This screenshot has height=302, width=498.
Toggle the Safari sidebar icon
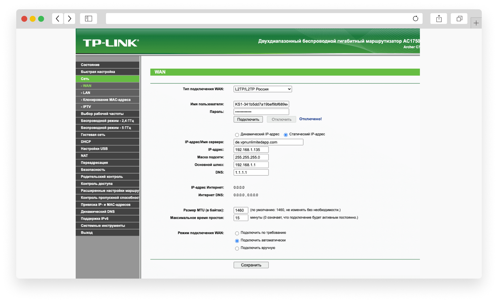point(89,19)
